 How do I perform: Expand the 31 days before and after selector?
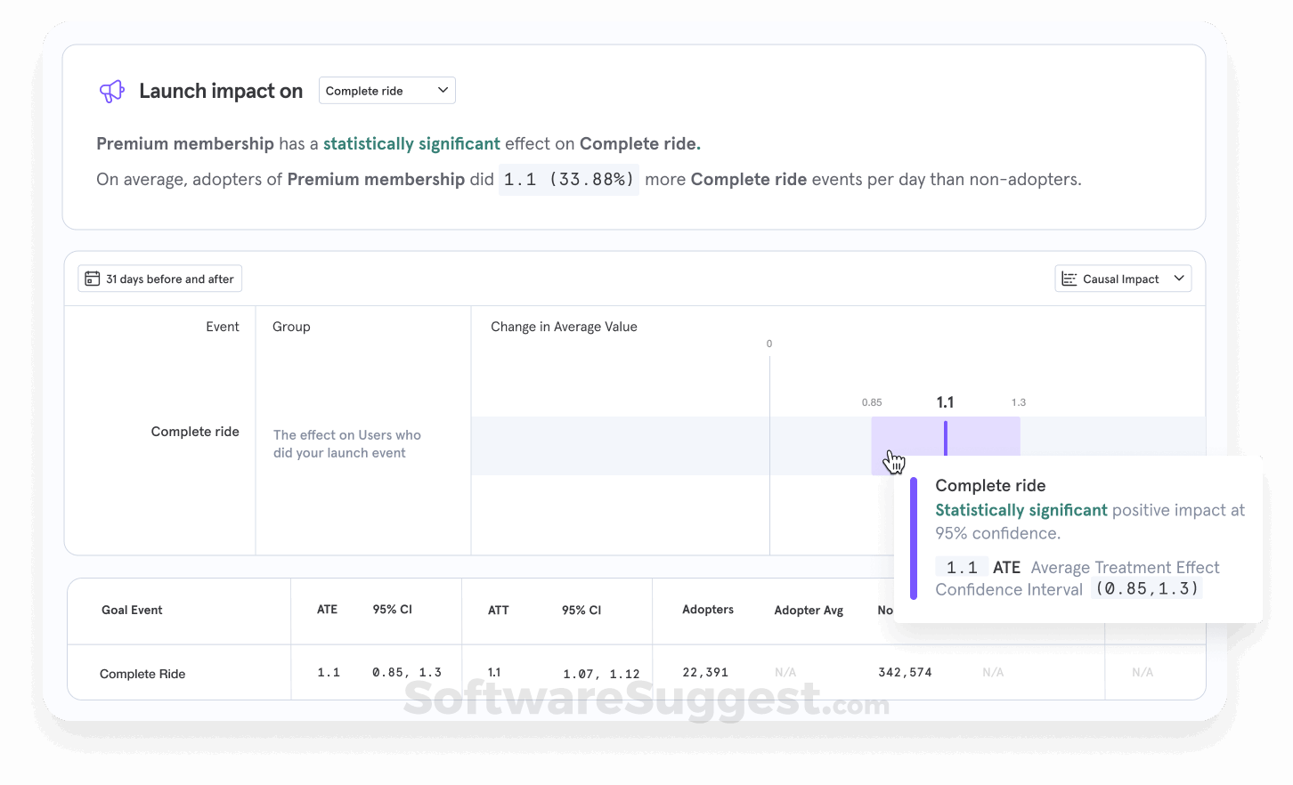[159, 278]
